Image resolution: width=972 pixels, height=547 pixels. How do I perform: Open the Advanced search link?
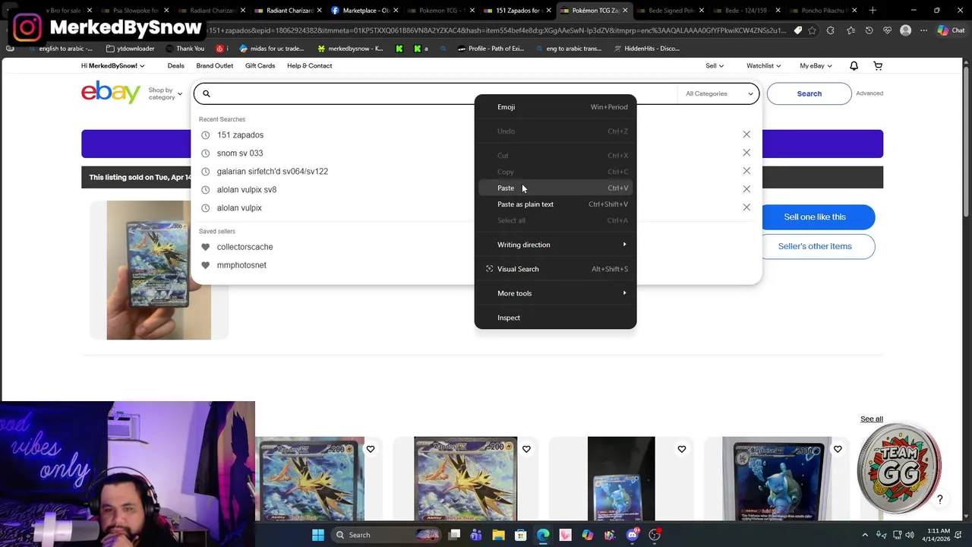[x=869, y=93]
